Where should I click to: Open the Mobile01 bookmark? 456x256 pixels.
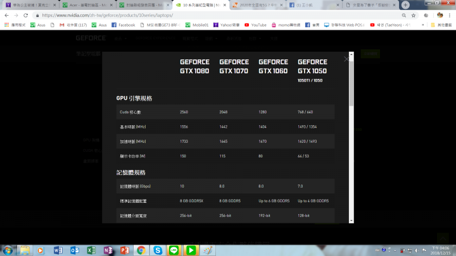(x=197, y=25)
